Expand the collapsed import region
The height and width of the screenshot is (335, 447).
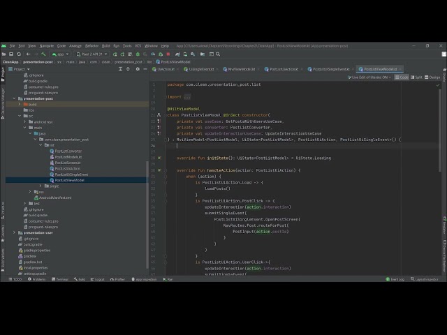tap(187, 97)
